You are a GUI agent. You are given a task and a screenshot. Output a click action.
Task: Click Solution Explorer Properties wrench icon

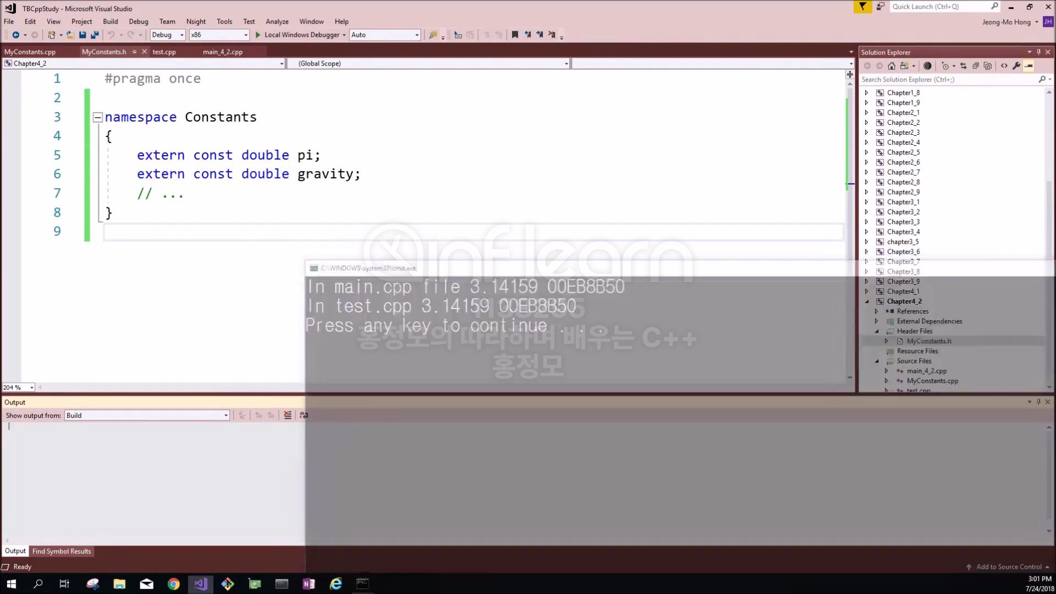point(1016,66)
